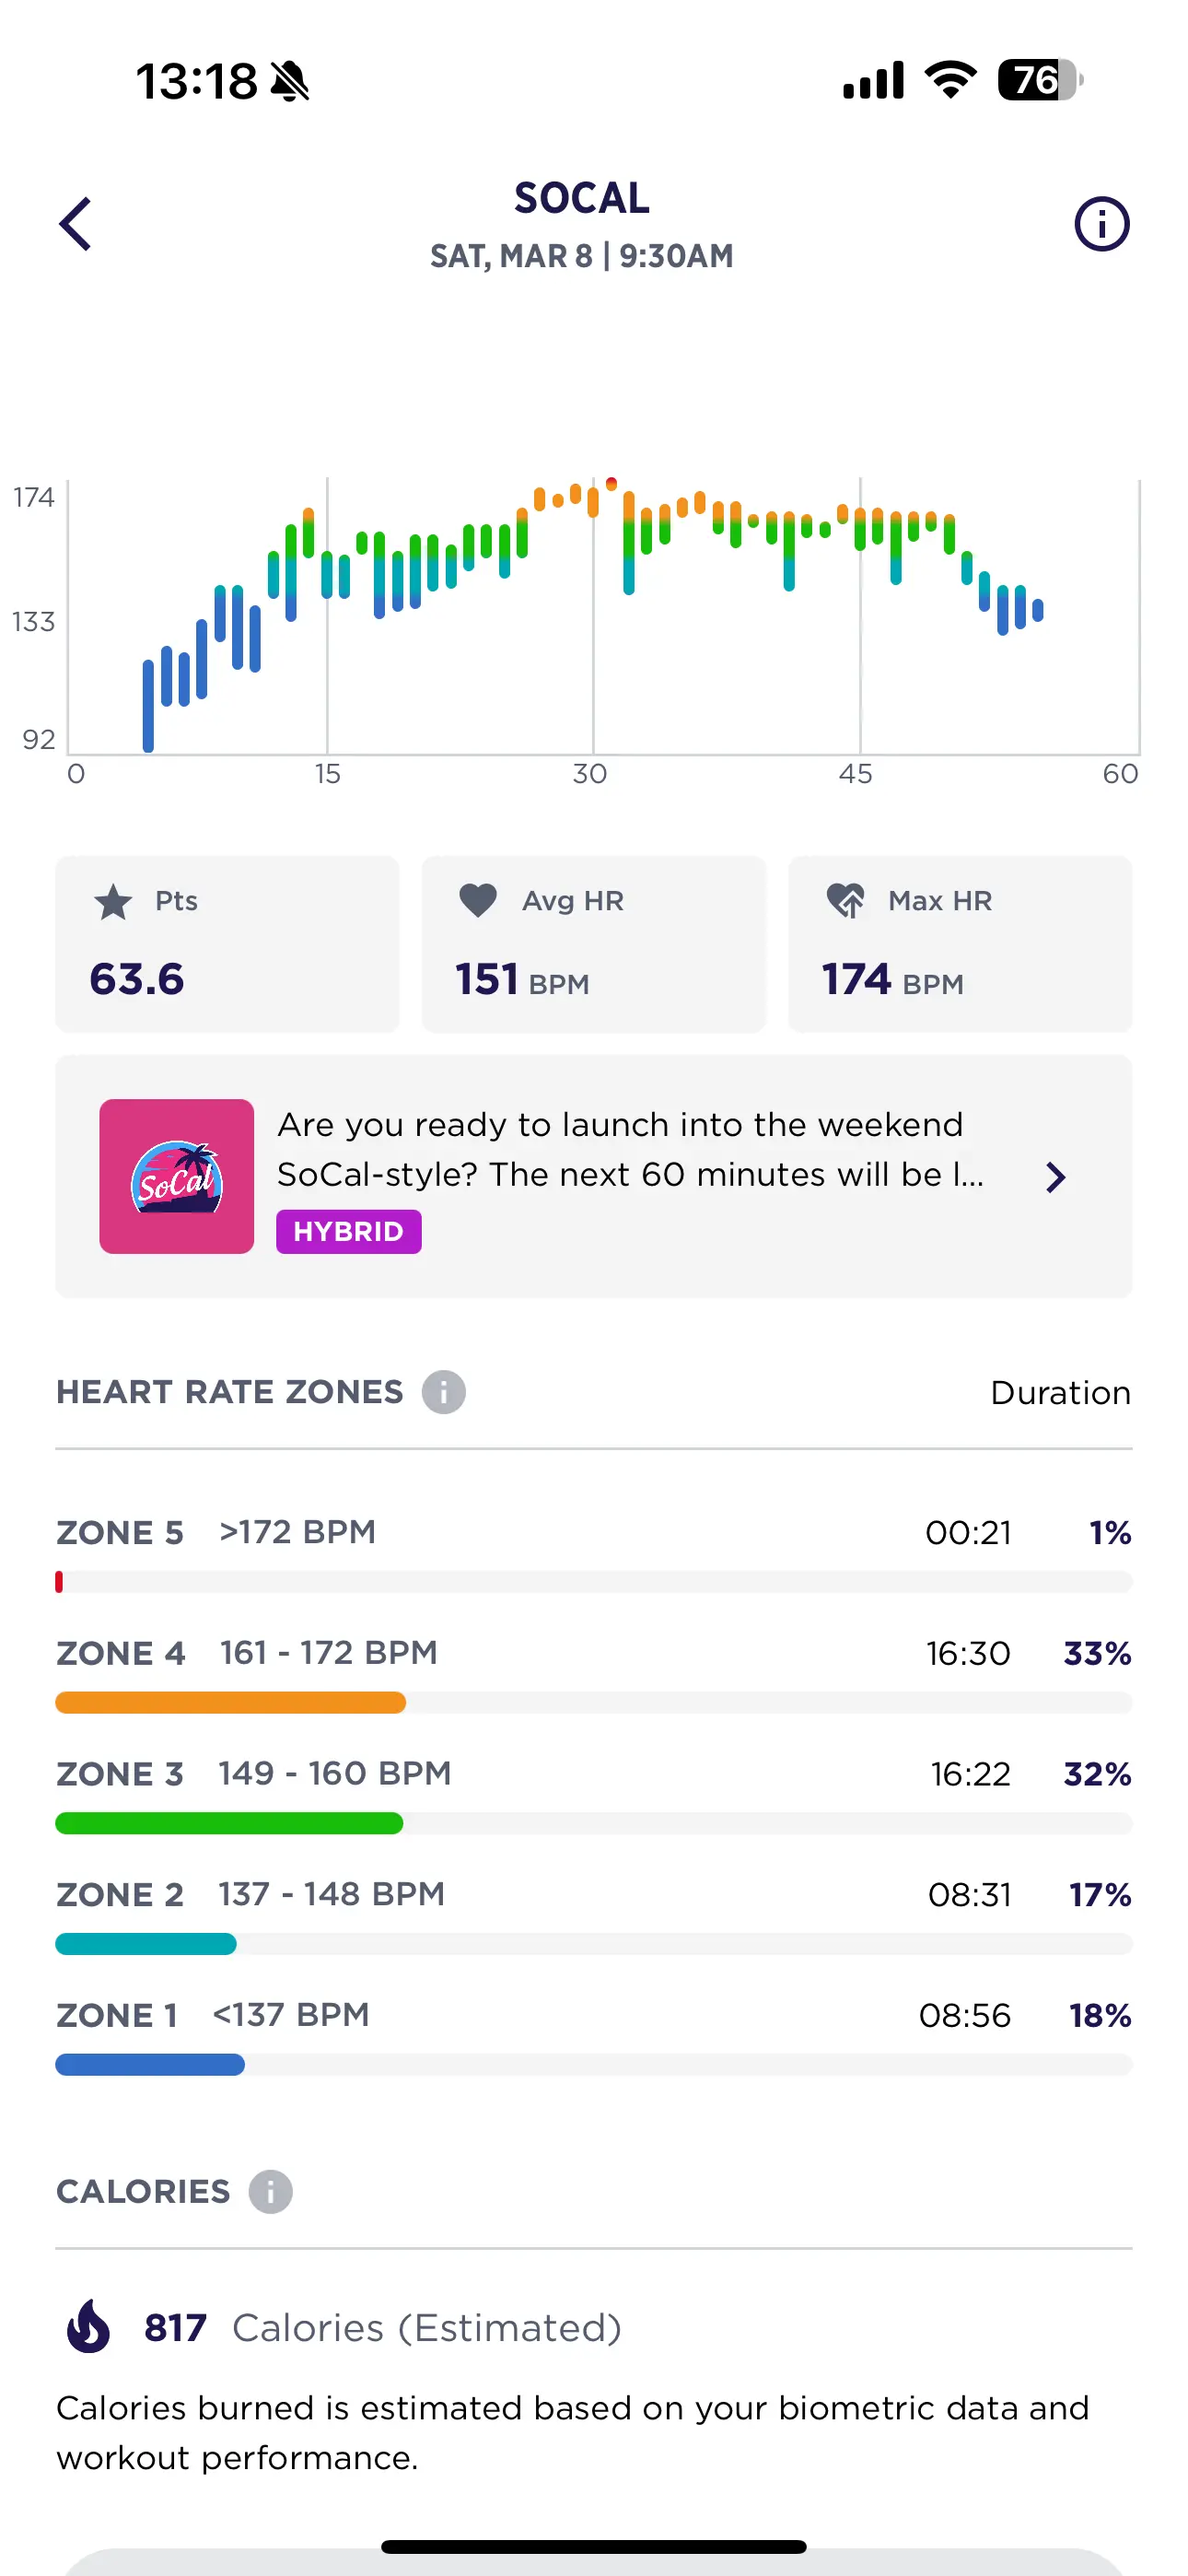
Task: Open the SoCal workout description via its chevron
Action: pos(1055,1177)
